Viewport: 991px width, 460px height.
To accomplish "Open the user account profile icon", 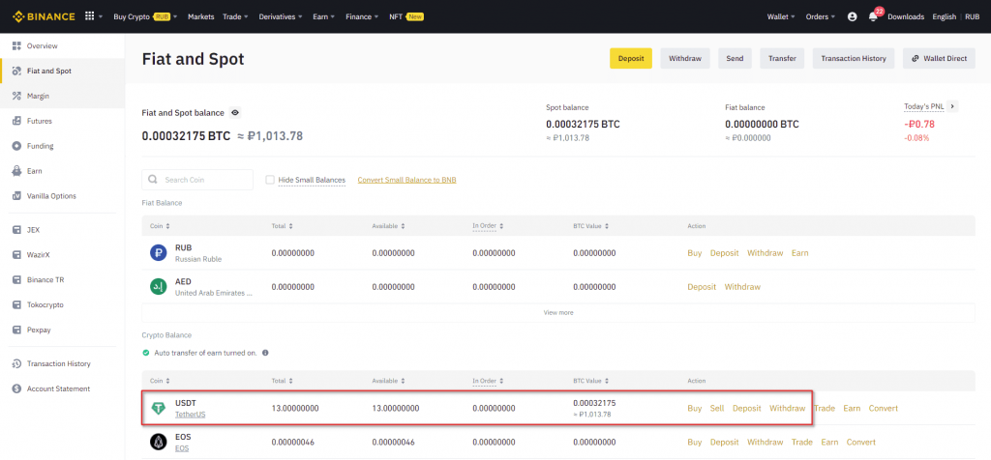I will tap(852, 17).
